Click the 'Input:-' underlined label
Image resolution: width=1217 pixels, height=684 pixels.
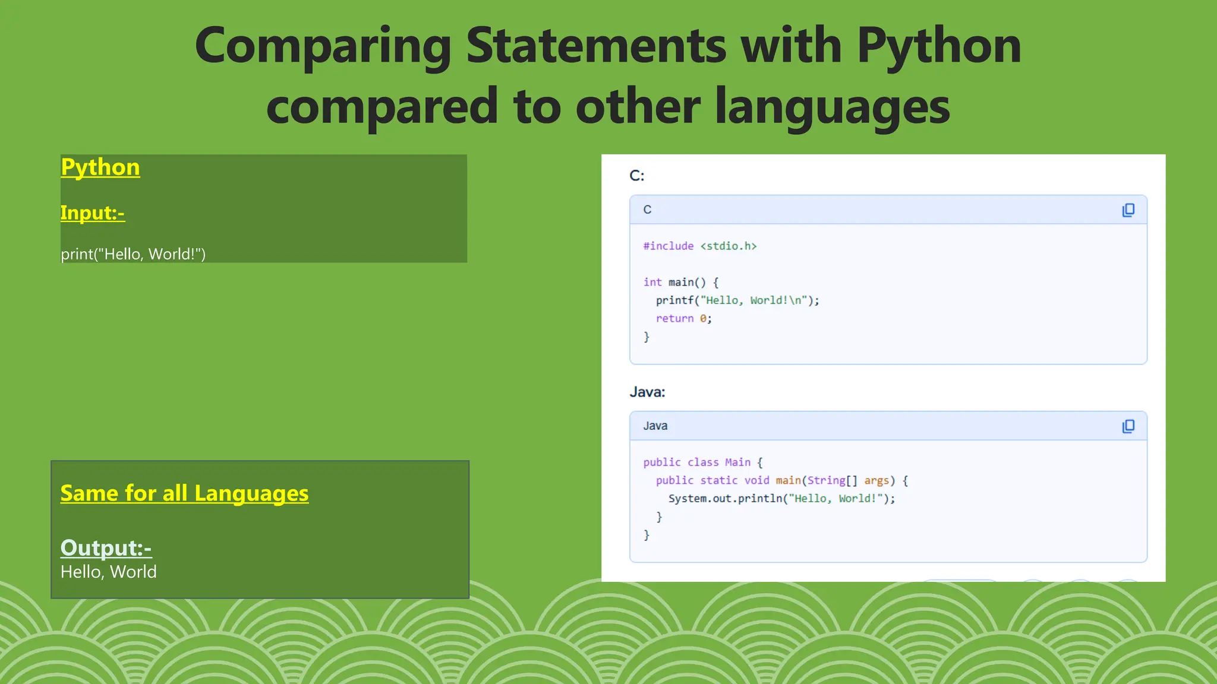point(93,213)
